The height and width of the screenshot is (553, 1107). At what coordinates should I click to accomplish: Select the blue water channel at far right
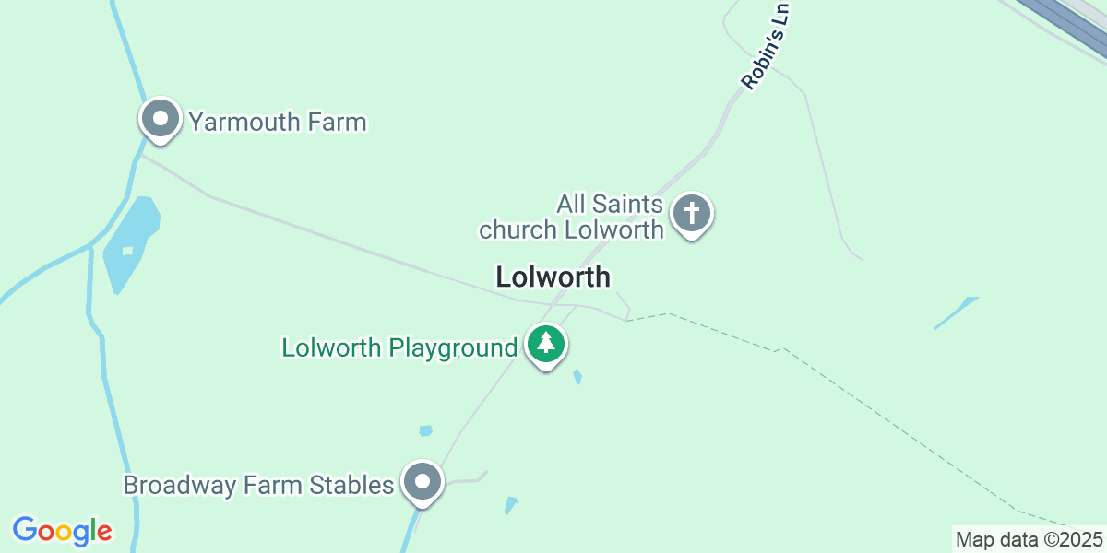coord(956,312)
